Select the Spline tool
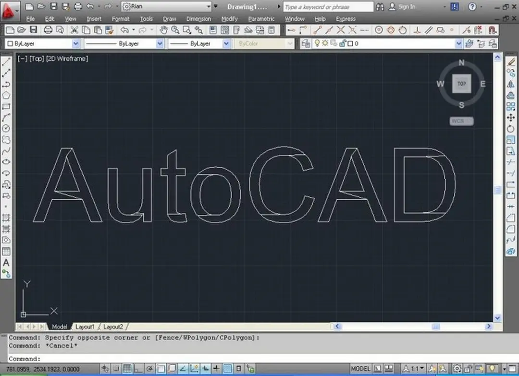This screenshot has width=519, height=376. 6,149
